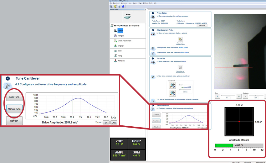Click the green 4.63 V sum signal bar

tap(224, 145)
